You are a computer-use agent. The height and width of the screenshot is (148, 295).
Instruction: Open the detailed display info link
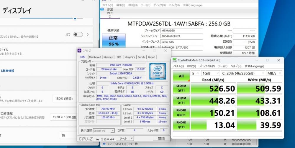pyautogui.click(x=7, y=71)
